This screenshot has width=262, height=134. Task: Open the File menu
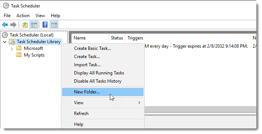click(7, 16)
